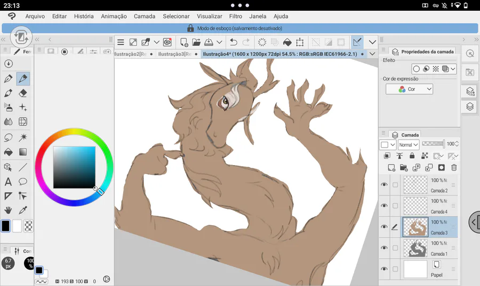480x286 pixels.
Task: Tick the checkbox beside Camada 4
Action: tap(395, 206)
